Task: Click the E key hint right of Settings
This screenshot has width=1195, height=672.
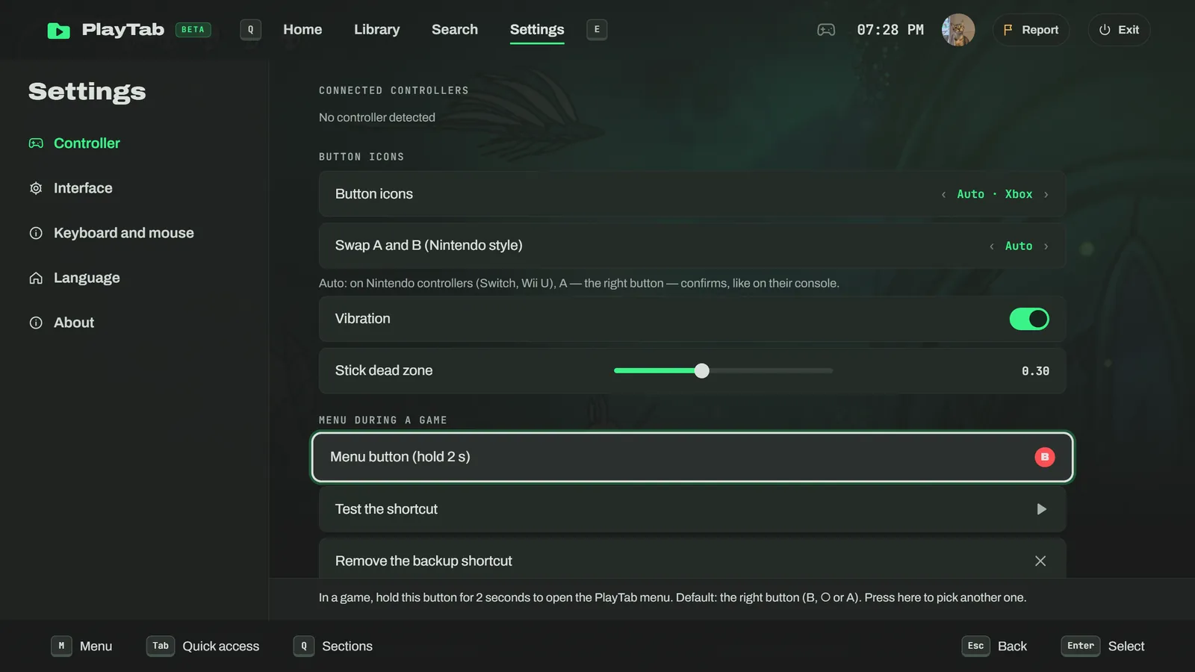Action: (x=597, y=30)
